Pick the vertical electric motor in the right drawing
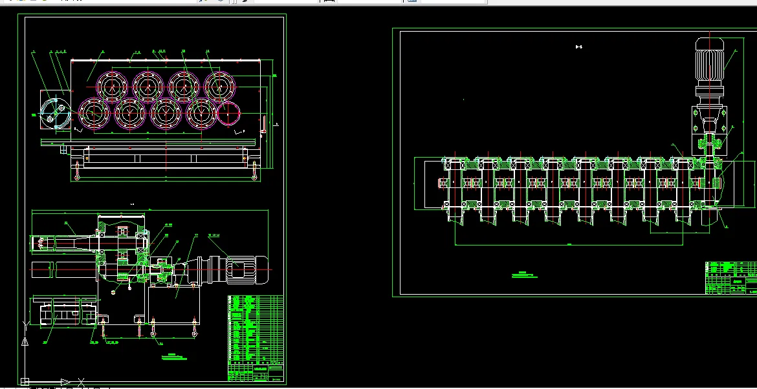Image resolution: width=757 pixels, height=389 pixels. tap(710, 67)
